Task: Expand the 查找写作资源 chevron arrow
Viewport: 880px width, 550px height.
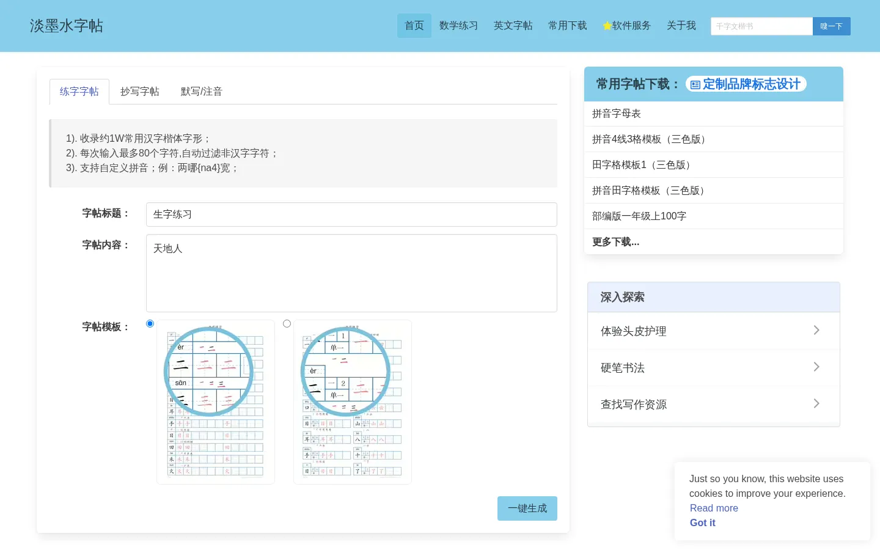Action: [816, 403]
